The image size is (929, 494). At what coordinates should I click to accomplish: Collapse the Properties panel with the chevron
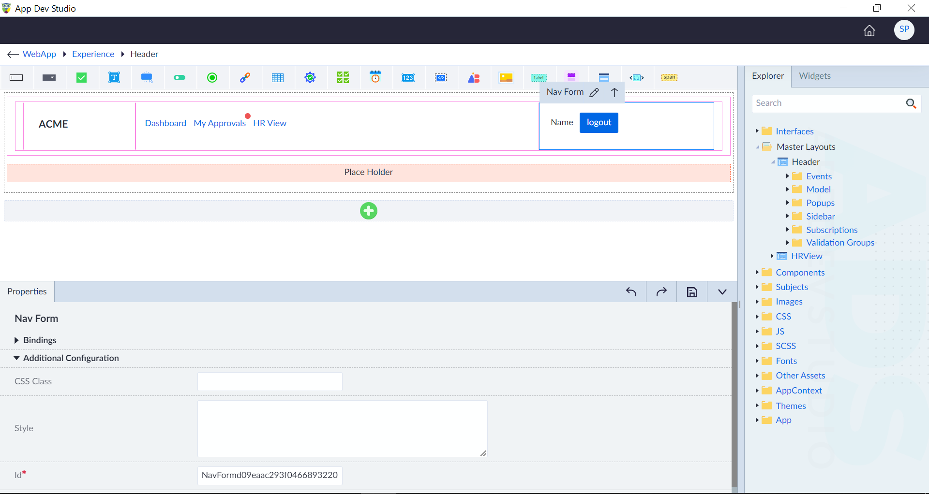point(722,292)
